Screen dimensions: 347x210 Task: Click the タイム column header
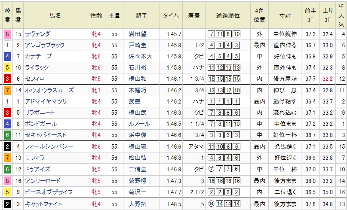tap(171, 15)
